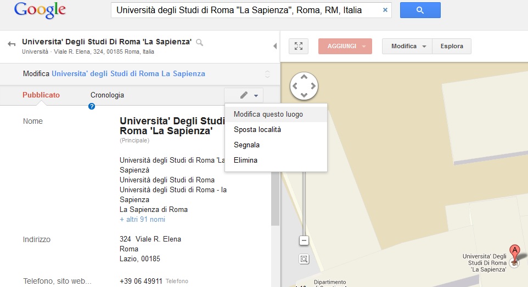This screenshot has width=528, height=287.
Task: Click the main name heading Universita' Degli Studi
Action: pos(172,125)
